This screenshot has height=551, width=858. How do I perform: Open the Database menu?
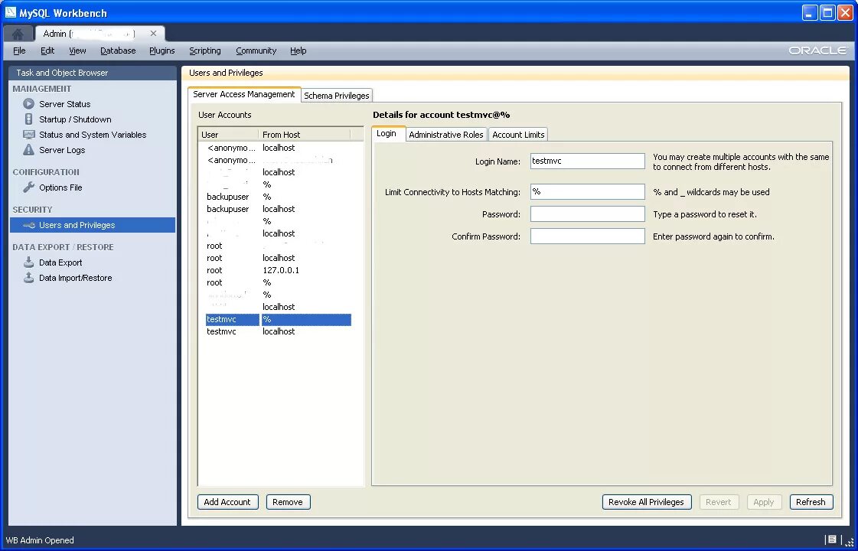click(x=118, y=51)
